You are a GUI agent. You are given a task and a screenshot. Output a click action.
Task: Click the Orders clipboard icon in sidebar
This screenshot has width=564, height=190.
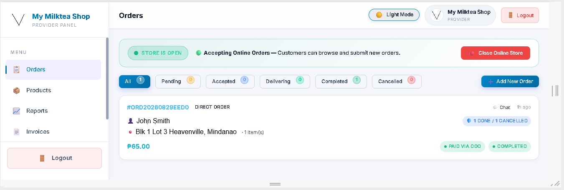point(17,70)
